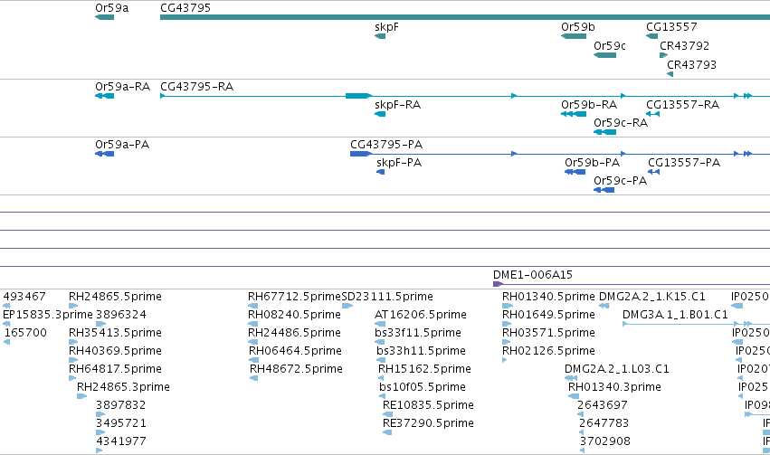Viewport: 770px width, 455px height.
Task: Click the 2643697 feature label
Action: click(603, 405)
